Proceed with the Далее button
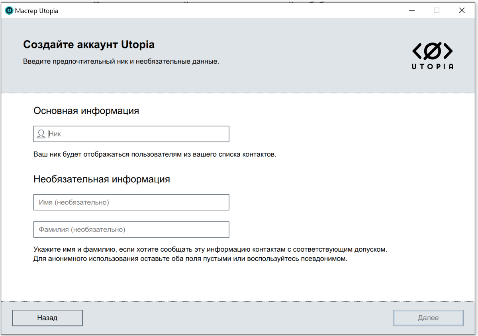The width and height of the screenshot is (478, 336). 428,318
